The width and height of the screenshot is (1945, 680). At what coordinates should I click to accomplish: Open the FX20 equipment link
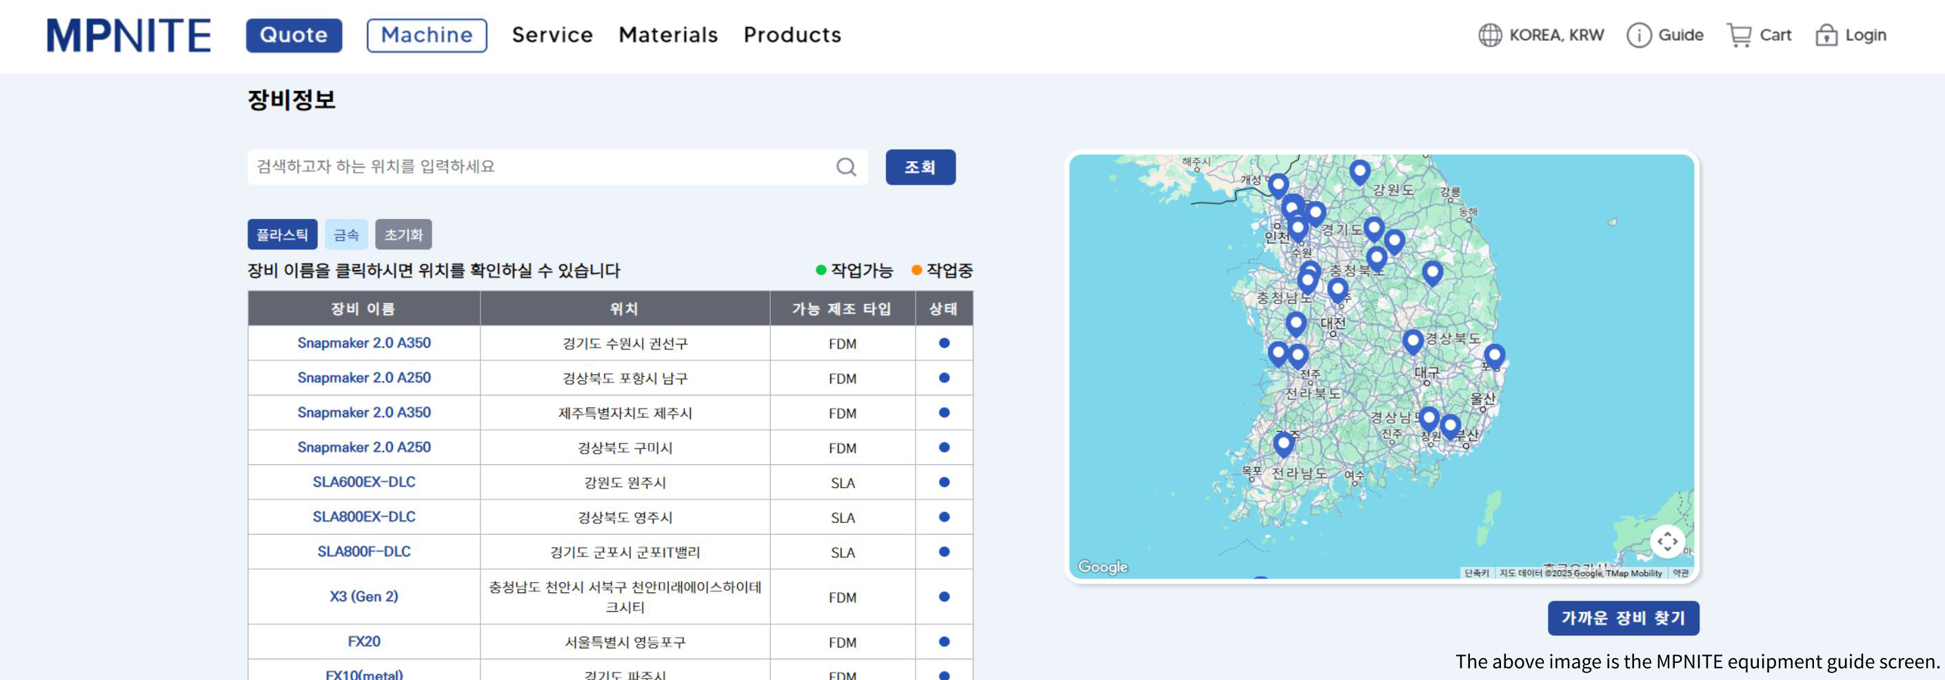364,641
